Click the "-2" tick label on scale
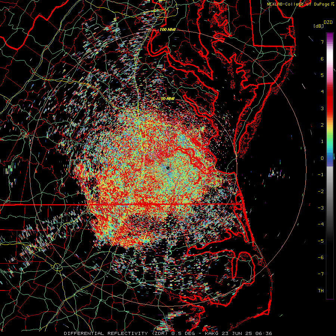336x336 pixels. click(321, 192)
